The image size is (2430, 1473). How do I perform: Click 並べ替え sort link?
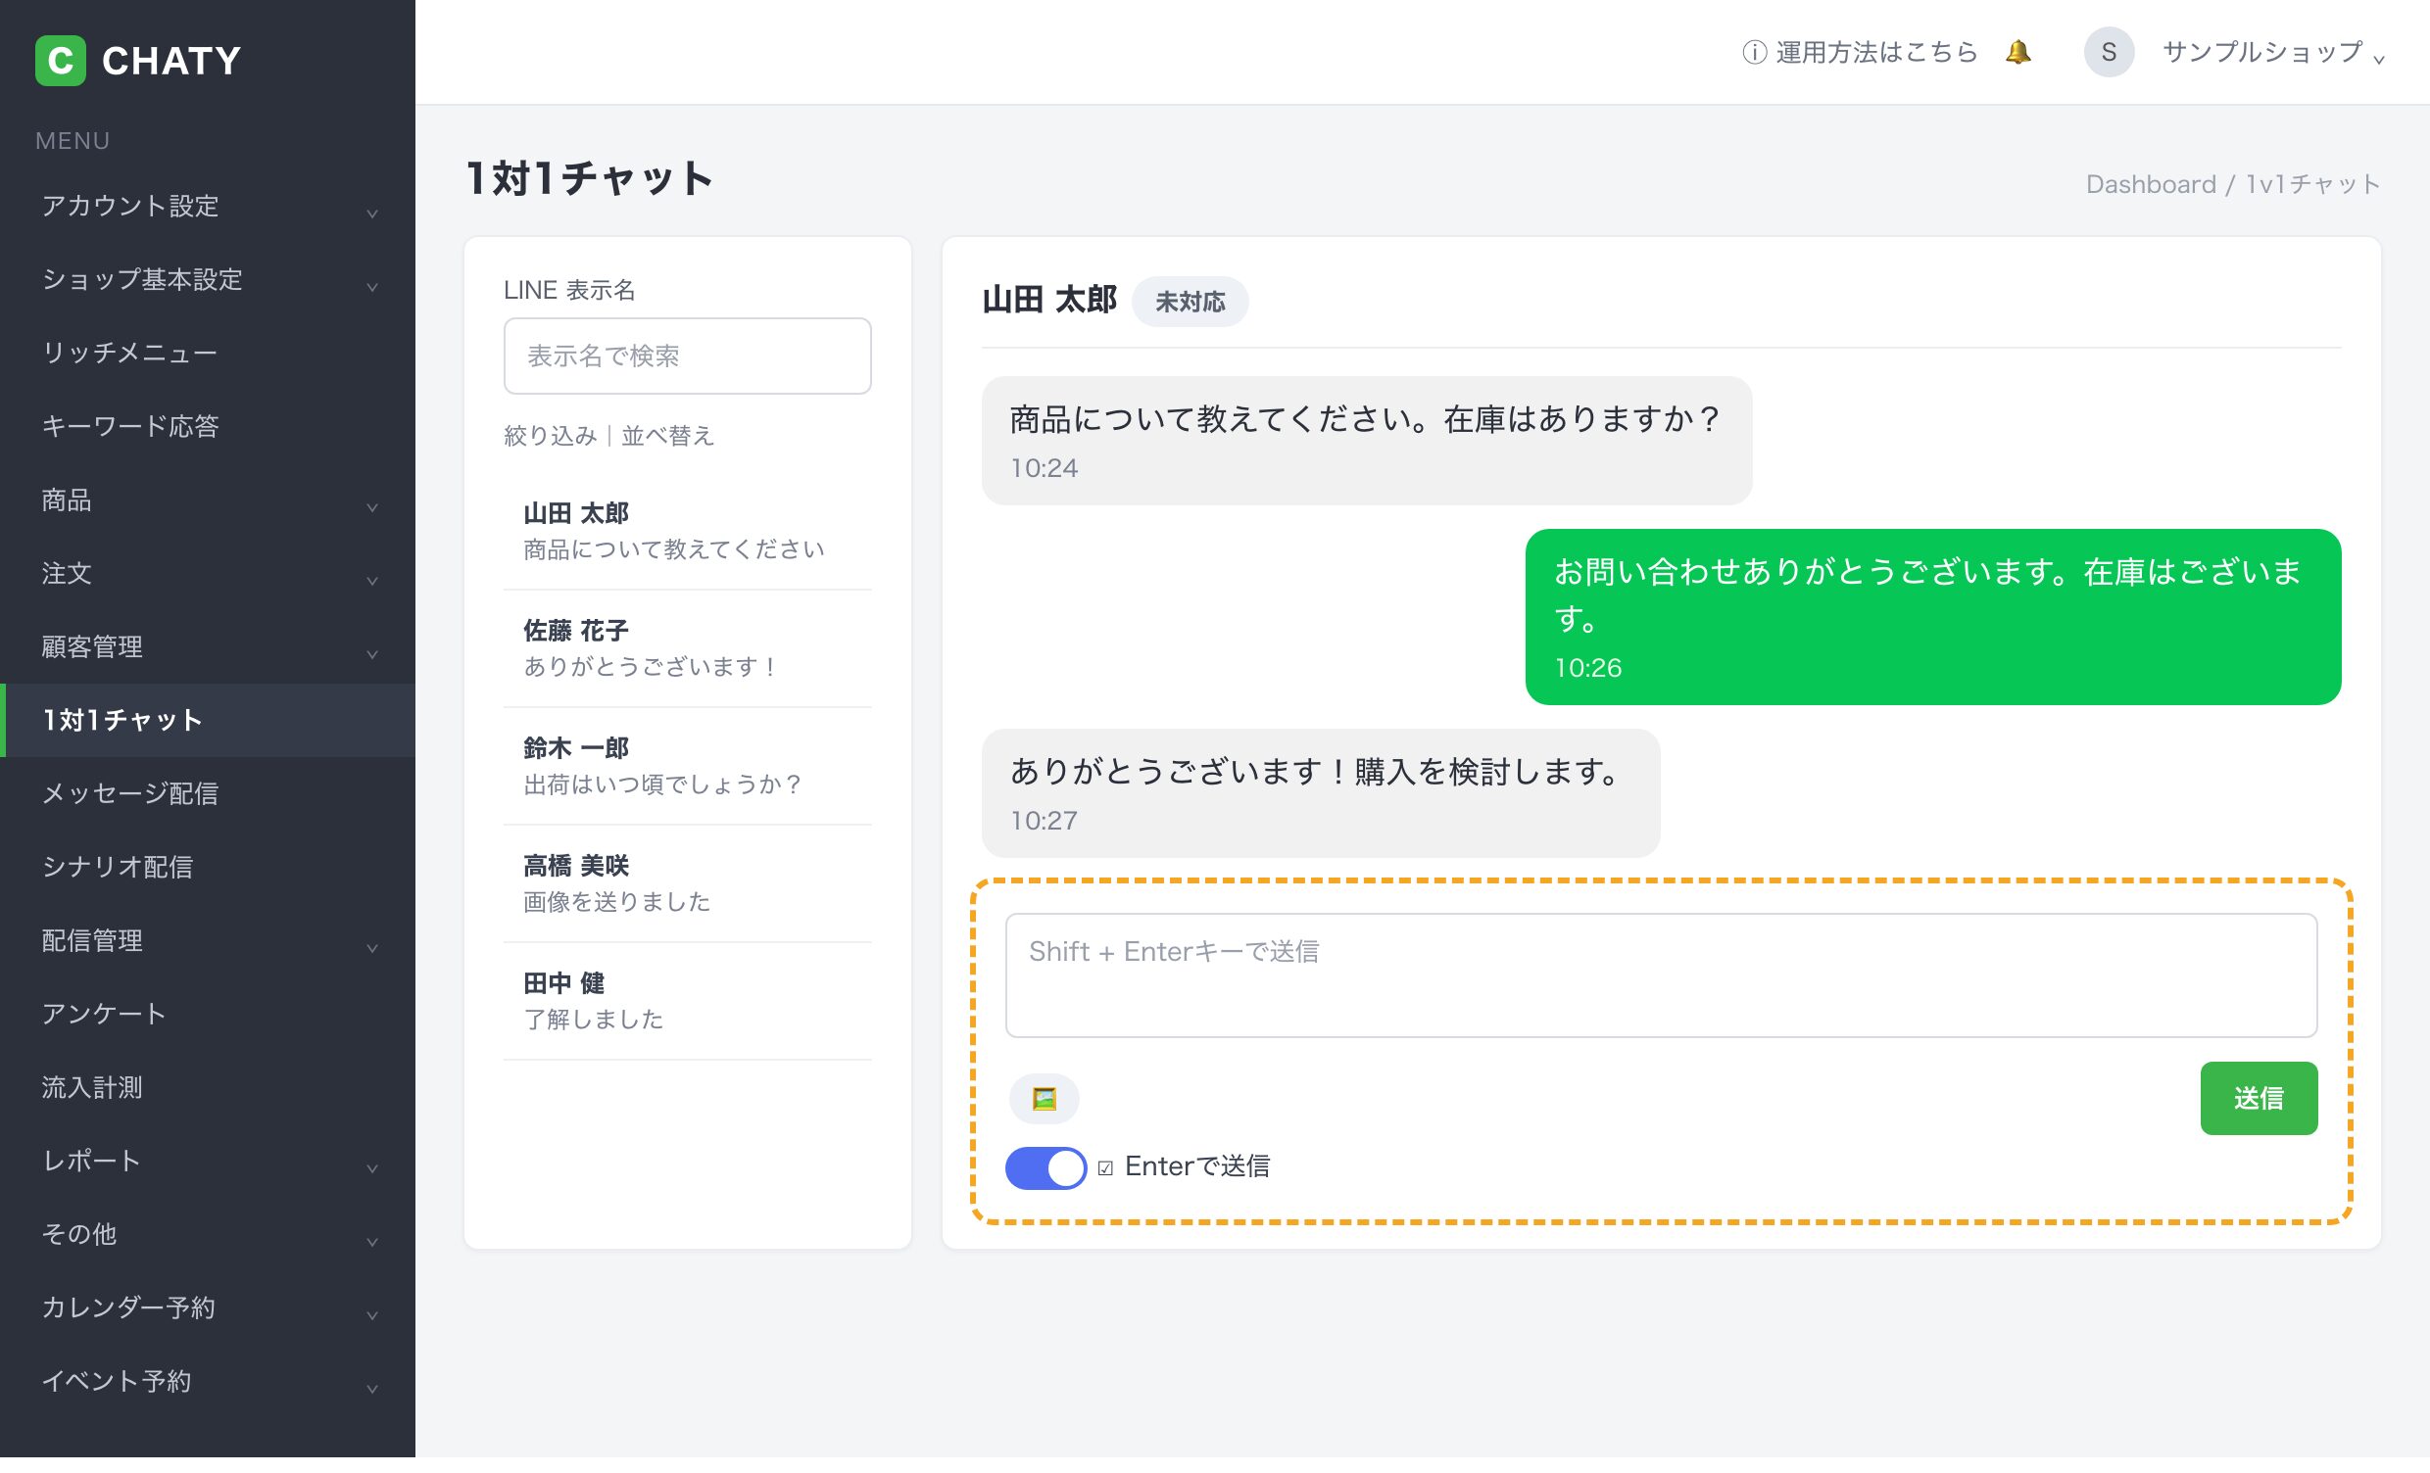[x=667, y=436]
